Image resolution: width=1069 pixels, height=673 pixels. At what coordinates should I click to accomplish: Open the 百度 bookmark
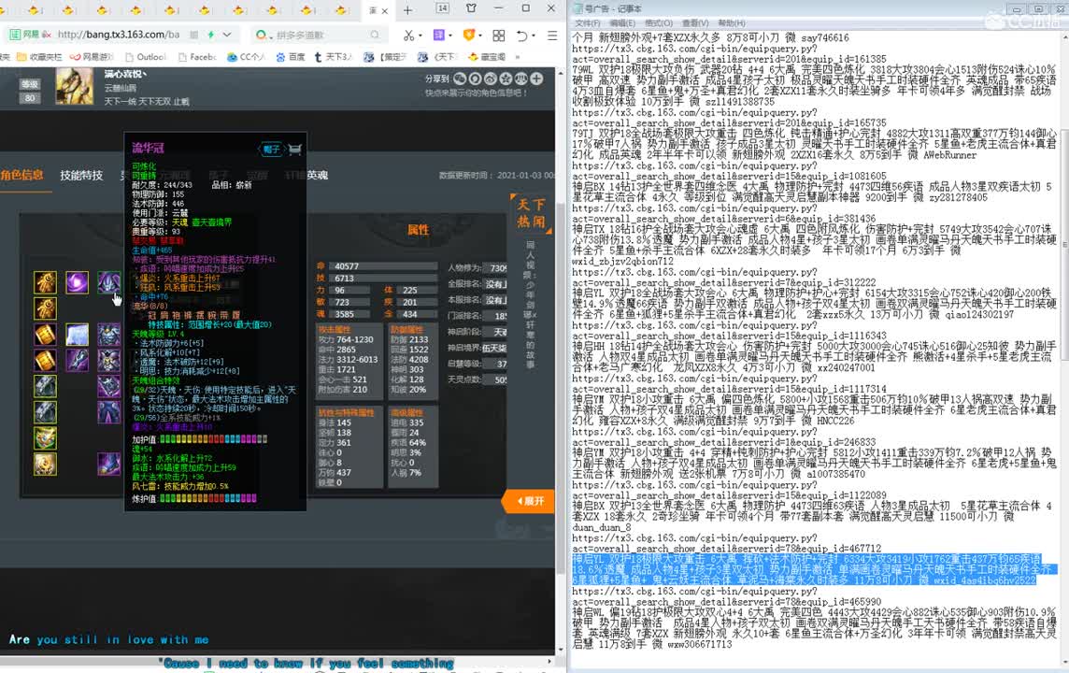point(291,57)
